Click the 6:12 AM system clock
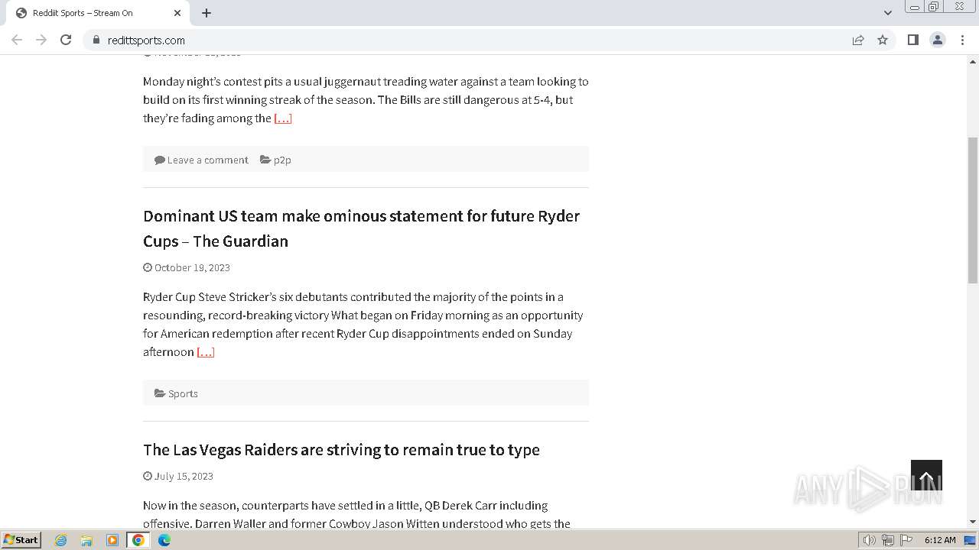Viewport: 979px width, 550px height. point(940,540)
